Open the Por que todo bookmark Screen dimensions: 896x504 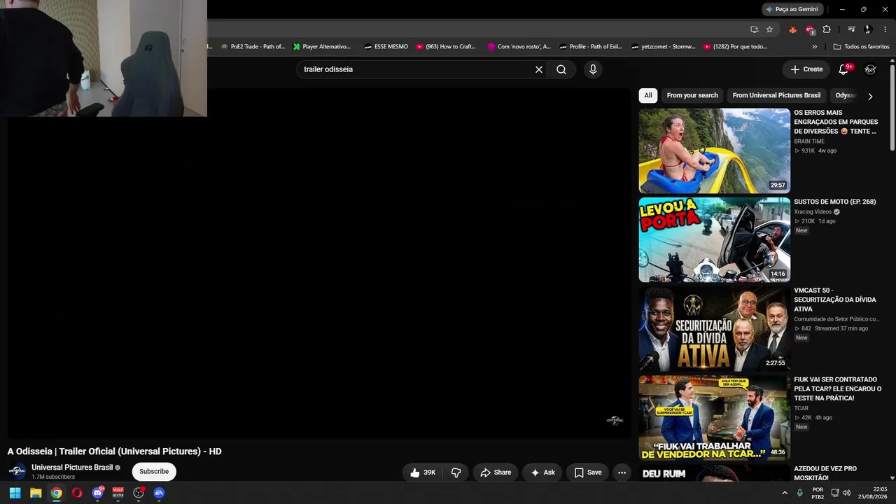735,47
